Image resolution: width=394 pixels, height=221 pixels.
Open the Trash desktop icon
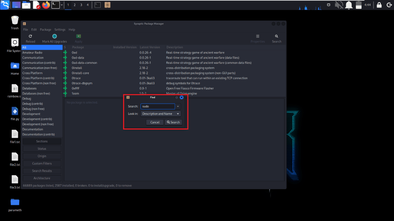(15, 23)
